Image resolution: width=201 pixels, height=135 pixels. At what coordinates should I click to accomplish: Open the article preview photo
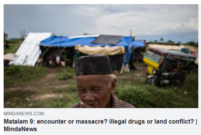pos(101,56)
